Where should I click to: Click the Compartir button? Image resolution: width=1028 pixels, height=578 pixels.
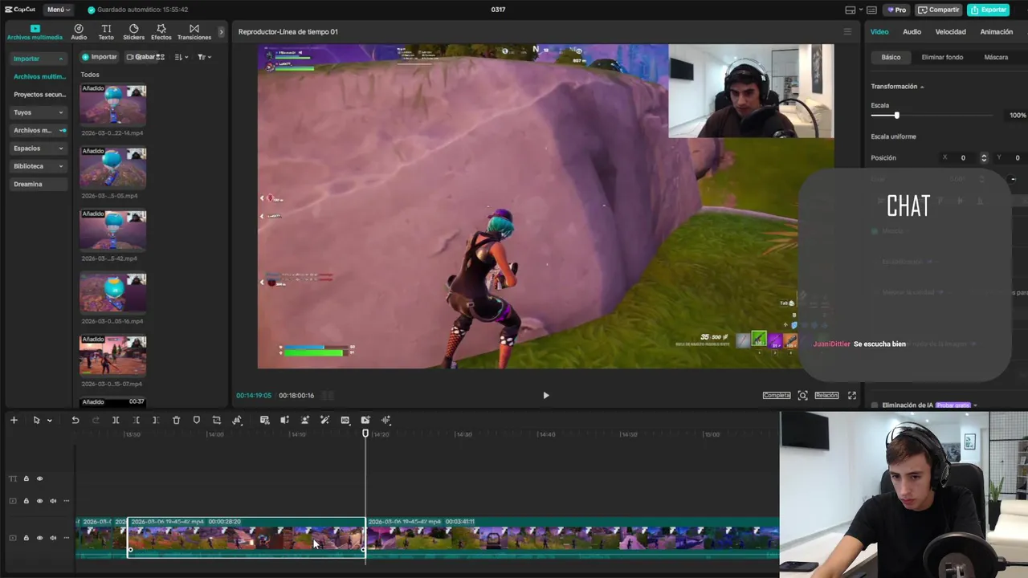[x=938, y=10]
